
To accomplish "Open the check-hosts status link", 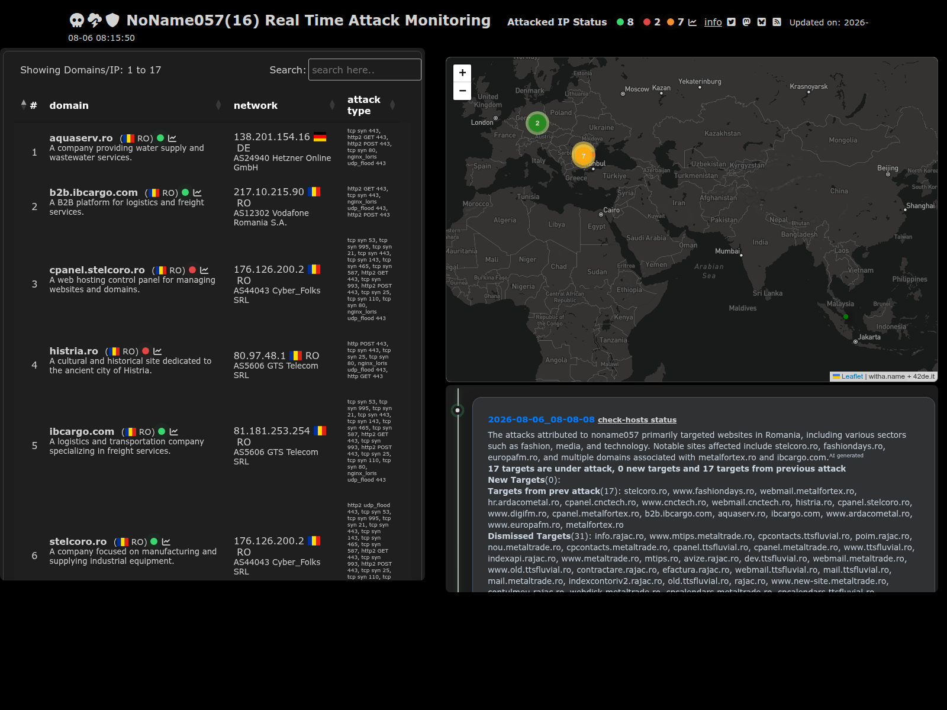I will 637,420.
